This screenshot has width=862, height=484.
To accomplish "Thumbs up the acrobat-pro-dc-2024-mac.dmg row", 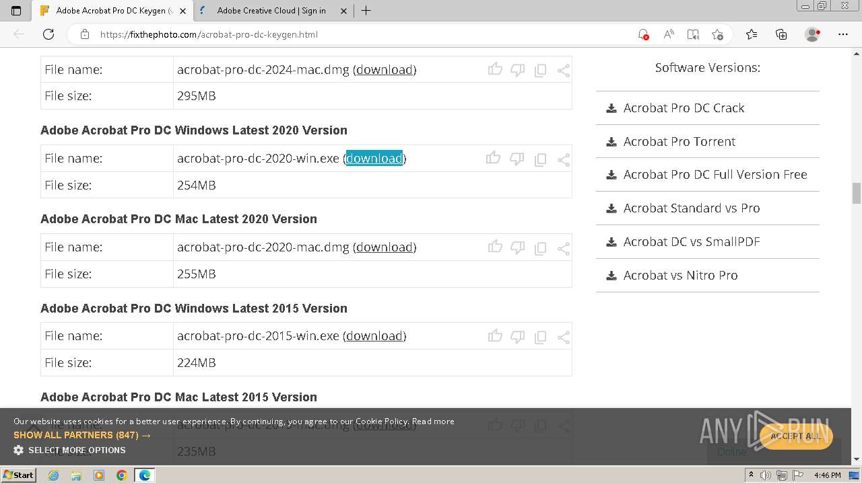I will coord(495,69).
